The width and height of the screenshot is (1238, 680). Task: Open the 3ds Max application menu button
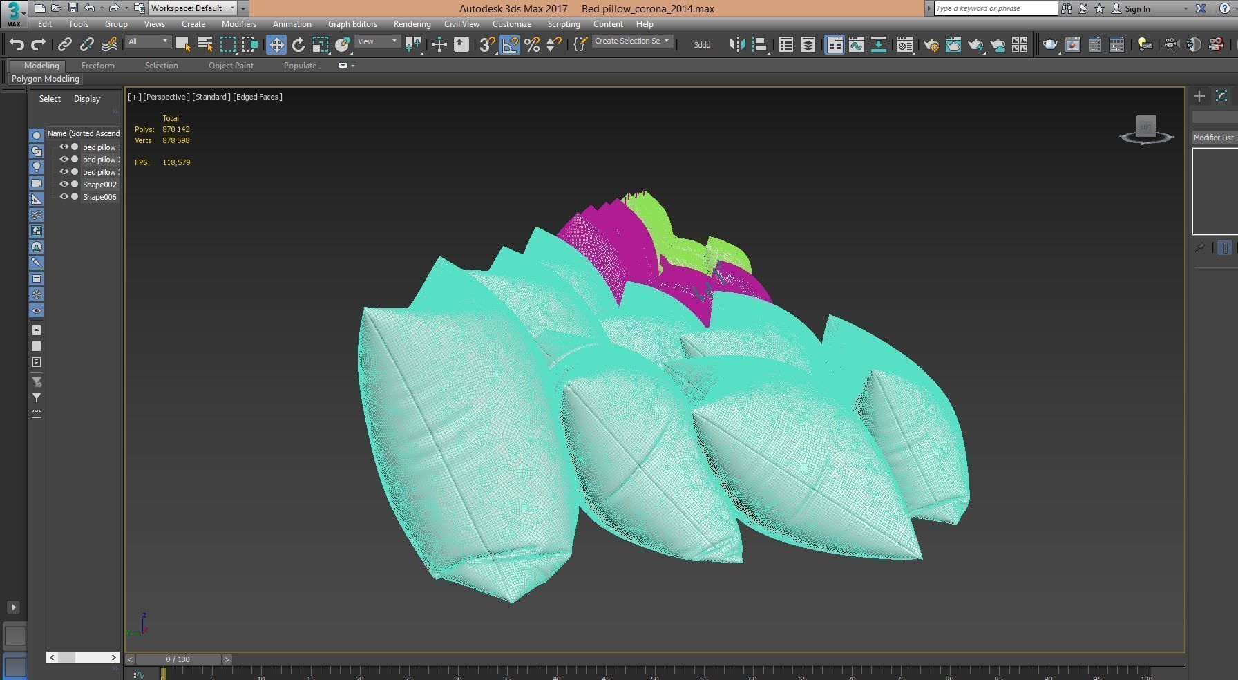[x=14, y=13]
